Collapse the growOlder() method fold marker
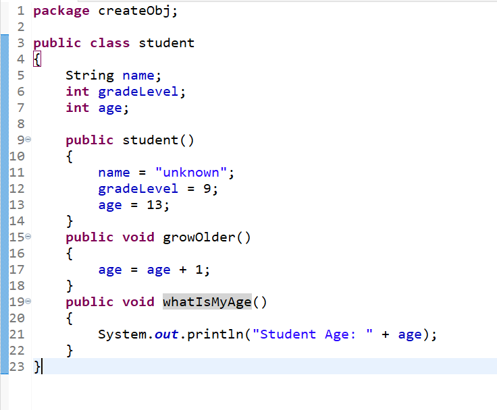The width and height of the screenshot is (497, 410). click(28, 237)
